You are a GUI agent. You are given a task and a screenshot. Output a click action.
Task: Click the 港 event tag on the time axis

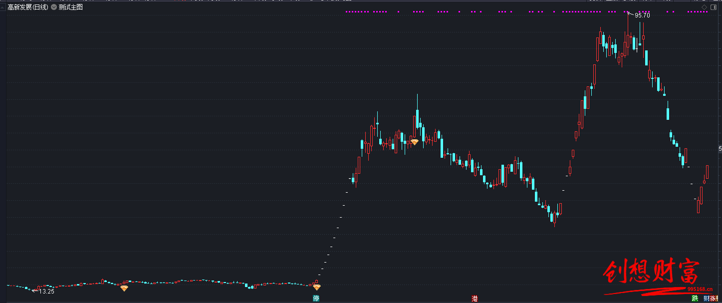[475, 299]
